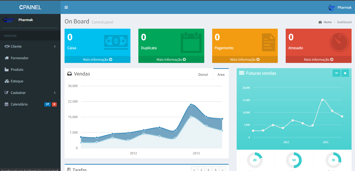
Task: Open Mais informação under Duplicata
Action: 171,60
